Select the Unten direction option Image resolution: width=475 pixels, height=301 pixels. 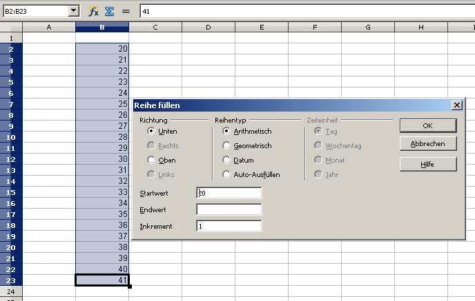[151, 131]
